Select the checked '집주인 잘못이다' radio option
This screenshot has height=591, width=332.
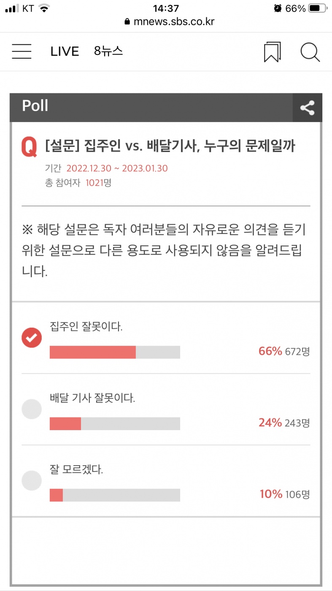click(x=32, y=337)
